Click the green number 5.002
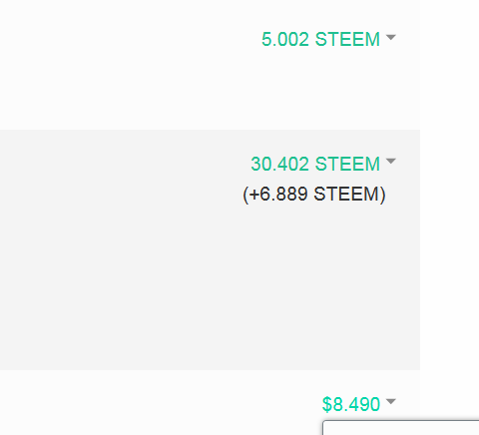 click(285, 39)
